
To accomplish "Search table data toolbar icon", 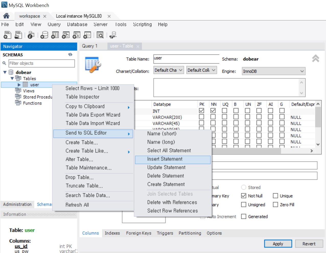I will tap(100, 35).
